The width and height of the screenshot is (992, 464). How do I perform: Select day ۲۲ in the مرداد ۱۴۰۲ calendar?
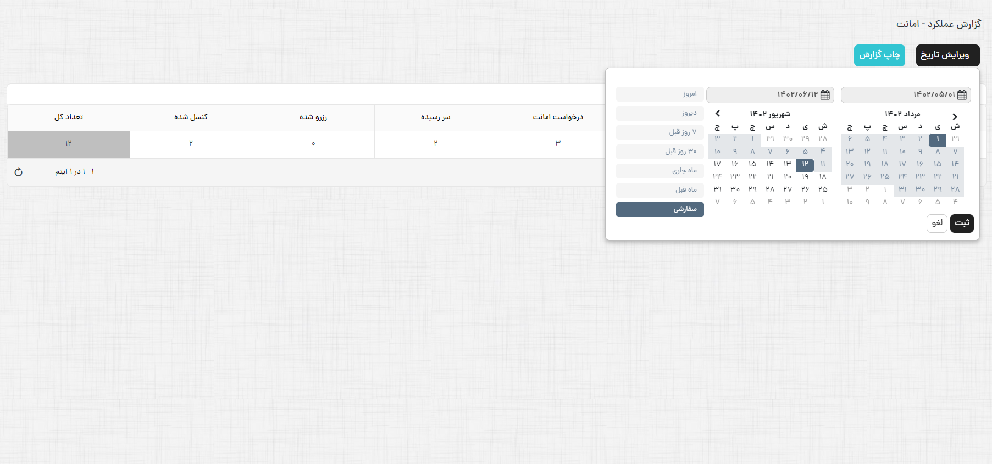938,177
